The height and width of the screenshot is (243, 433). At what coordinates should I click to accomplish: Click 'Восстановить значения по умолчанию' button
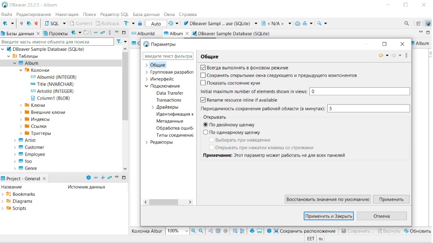coord(327,200)
